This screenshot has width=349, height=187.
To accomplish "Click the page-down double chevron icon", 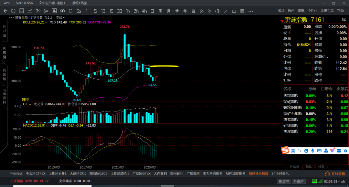I will tap(210, 11).
